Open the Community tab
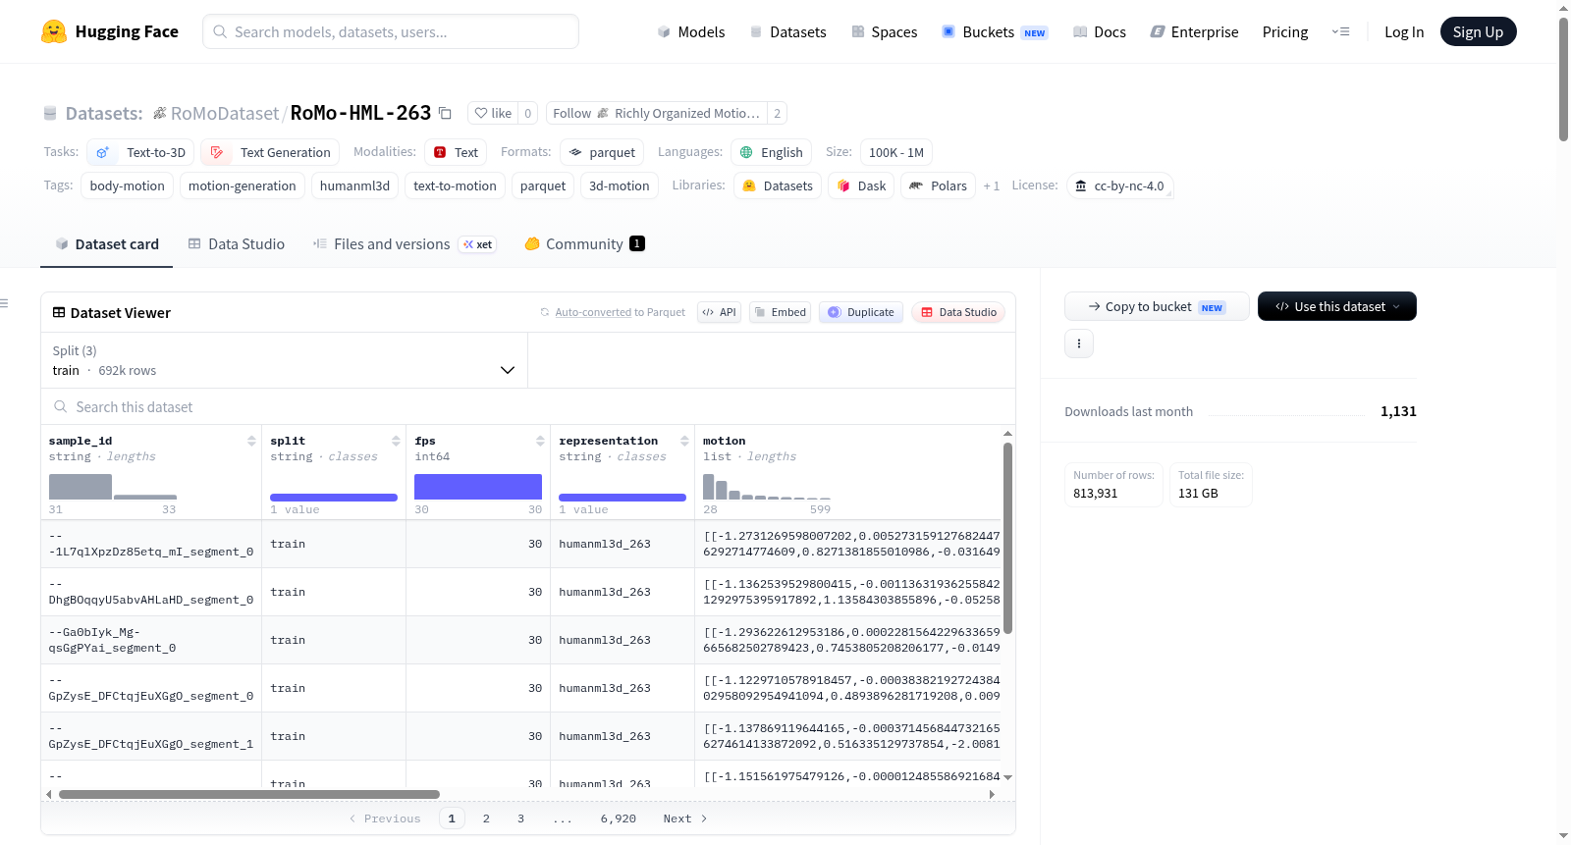Screen dimensions: 1571x845 [x=584, y=243]
